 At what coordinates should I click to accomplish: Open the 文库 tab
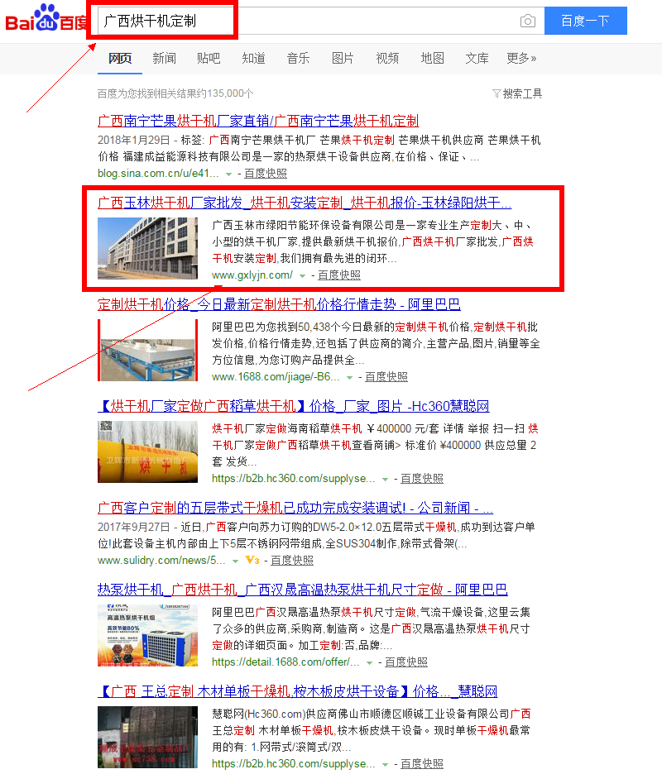click(477, 58)
